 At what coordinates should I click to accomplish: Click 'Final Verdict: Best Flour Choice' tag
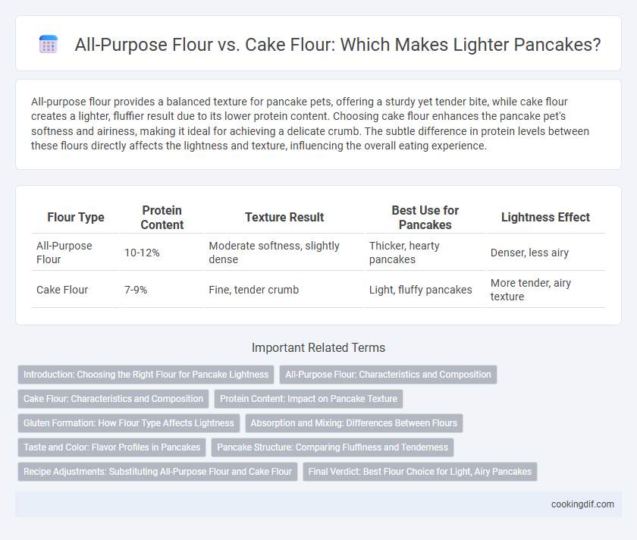pos(419,472)
